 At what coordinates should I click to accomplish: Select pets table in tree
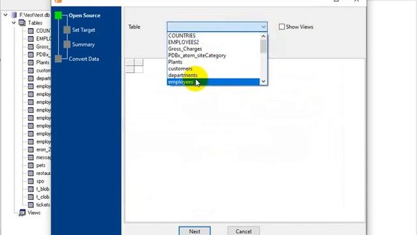pos(40,165)
